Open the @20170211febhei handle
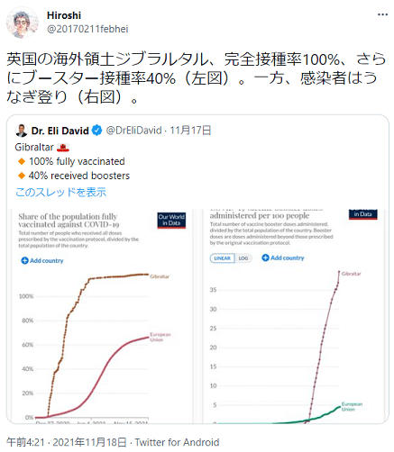Viewport: 394px width, 452px height. click(87, 29)
